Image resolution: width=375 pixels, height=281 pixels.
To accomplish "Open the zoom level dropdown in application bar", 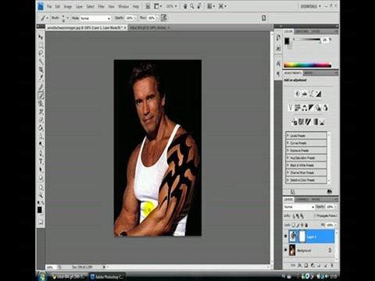I will pyautogui.click(x=172, y=6).
